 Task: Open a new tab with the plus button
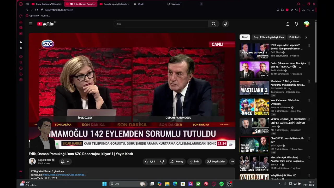click(201, 4)
